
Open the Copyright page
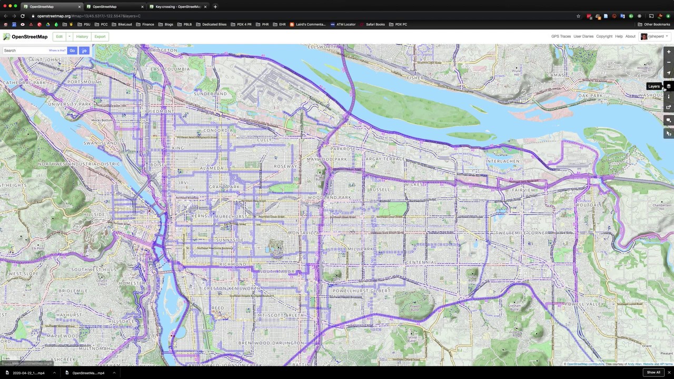tap(604, 36)
